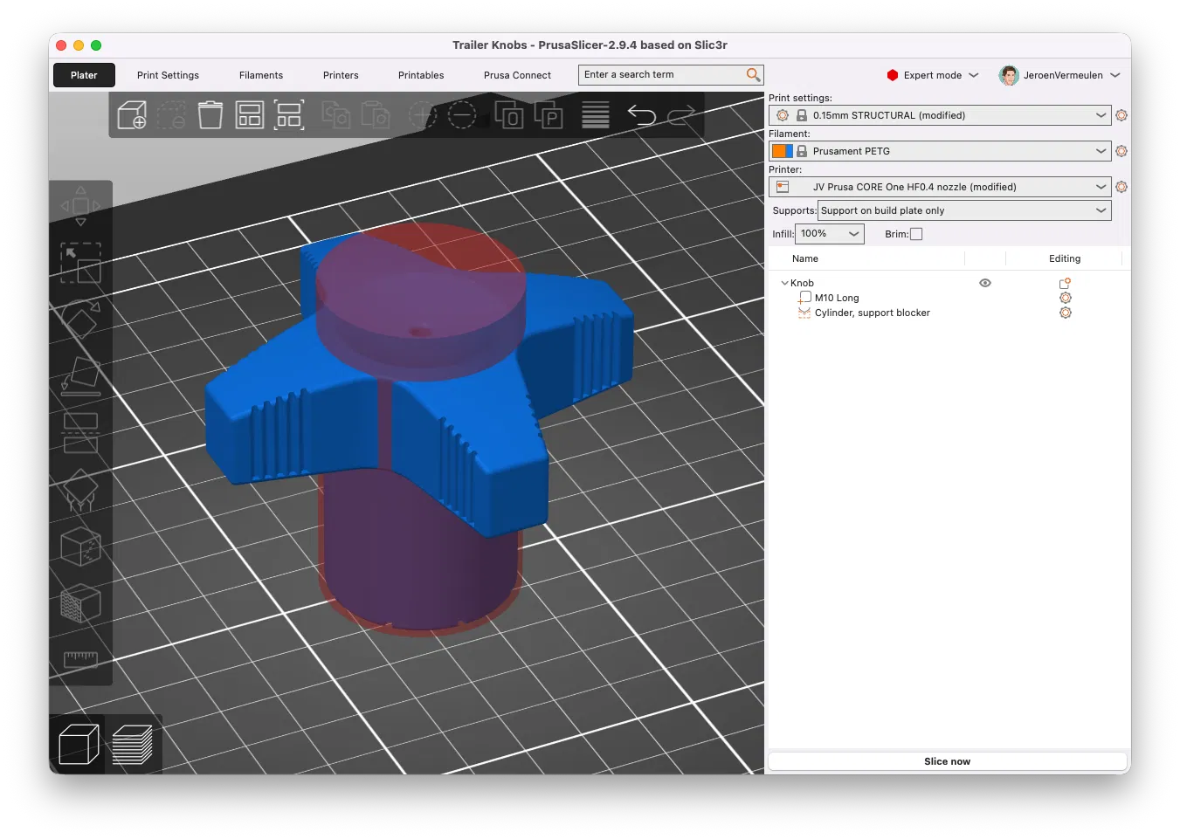The image size is (1180, 839).
Task: Switch to the Print Settings tab
Action: click(x=168, y=75)
